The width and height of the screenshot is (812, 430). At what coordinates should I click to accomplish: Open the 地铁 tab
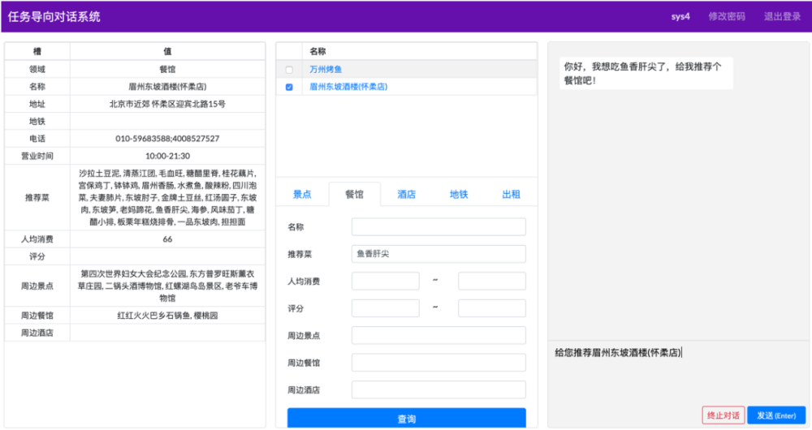tap(459, 194)
